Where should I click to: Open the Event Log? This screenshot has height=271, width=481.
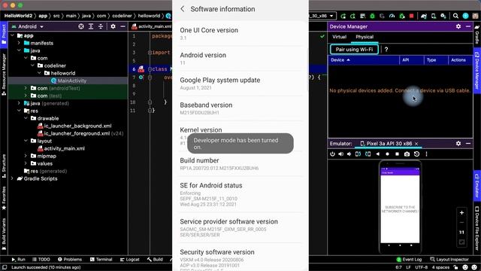[409, 259]
